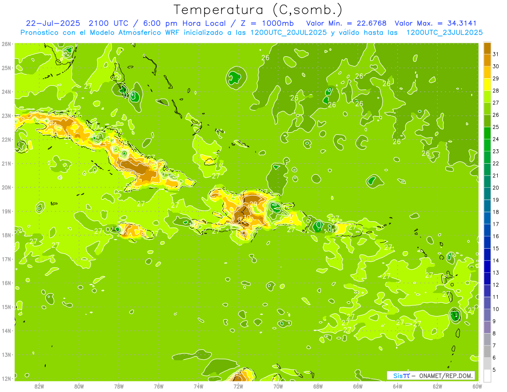The image size is (507, 392).
Task: Click the legend value "5" on the color bar
Action: point(495,370)
